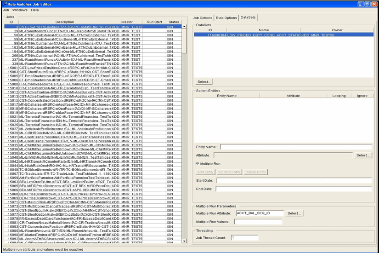
Task: Click the Select button under DataSets list
Action: click(204, 81)
